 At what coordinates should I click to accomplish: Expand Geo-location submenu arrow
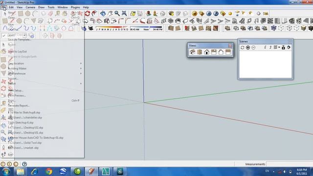pos(81,63)
